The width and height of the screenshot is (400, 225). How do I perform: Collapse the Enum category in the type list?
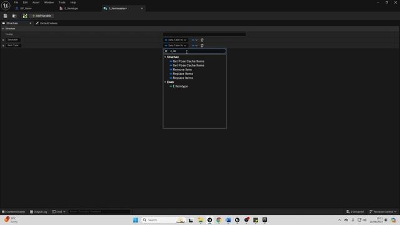pos(165,82)
